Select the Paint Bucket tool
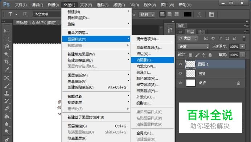 [7, 116]
